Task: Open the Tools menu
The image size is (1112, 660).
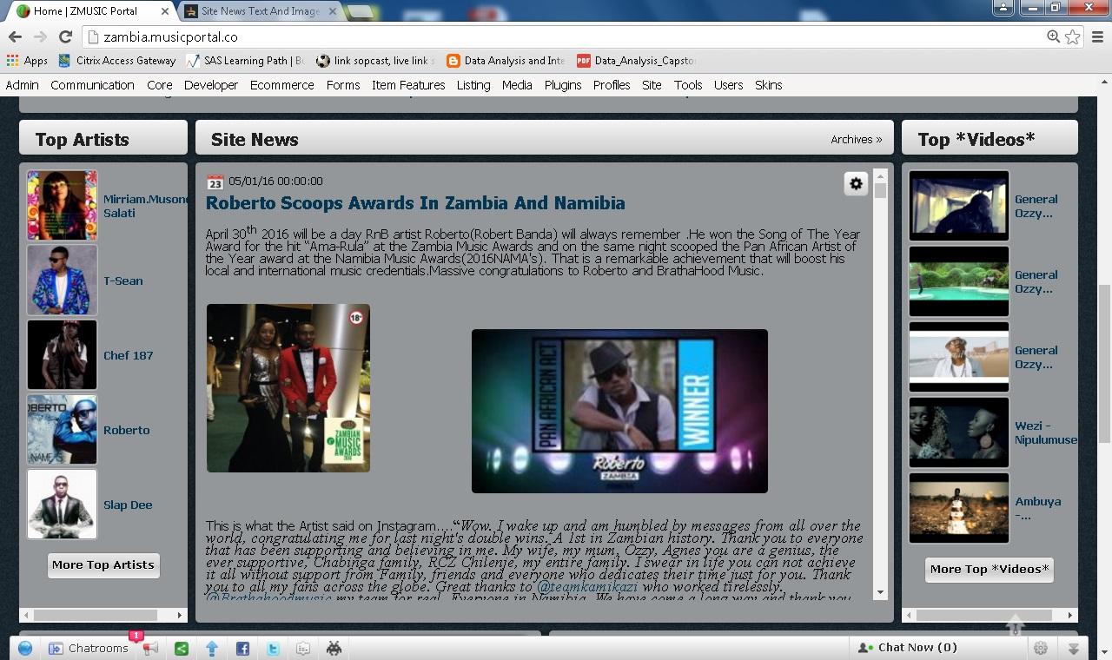Action: click(x=688, y=85)
